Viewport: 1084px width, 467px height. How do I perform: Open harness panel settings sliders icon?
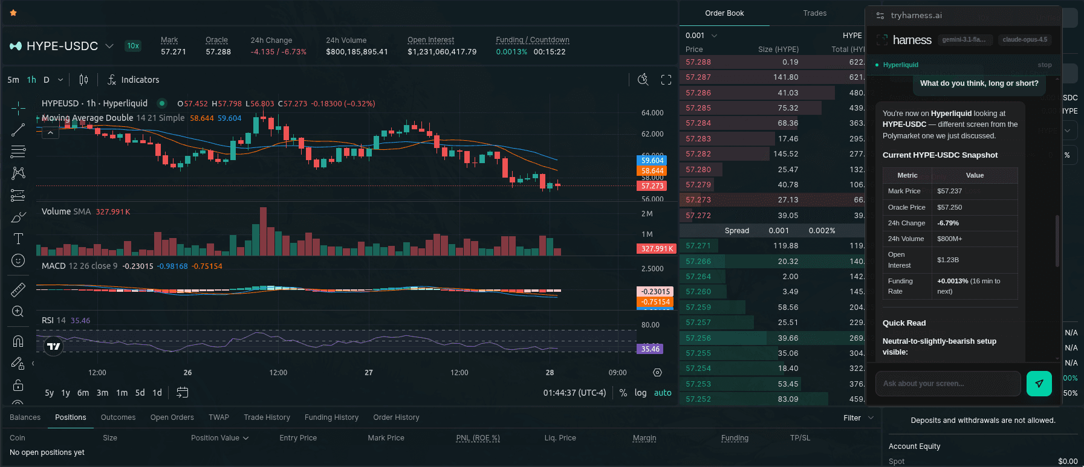(880, 16)
